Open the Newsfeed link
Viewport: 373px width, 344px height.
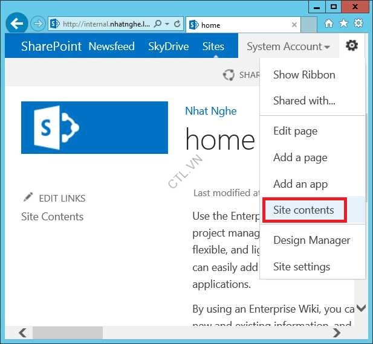(112, 46)
